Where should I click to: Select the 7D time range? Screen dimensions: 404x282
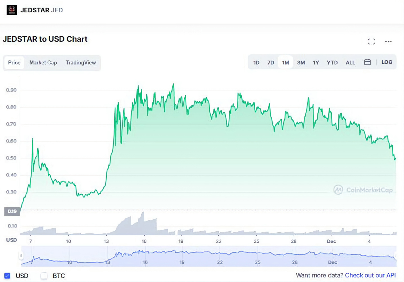271,63
